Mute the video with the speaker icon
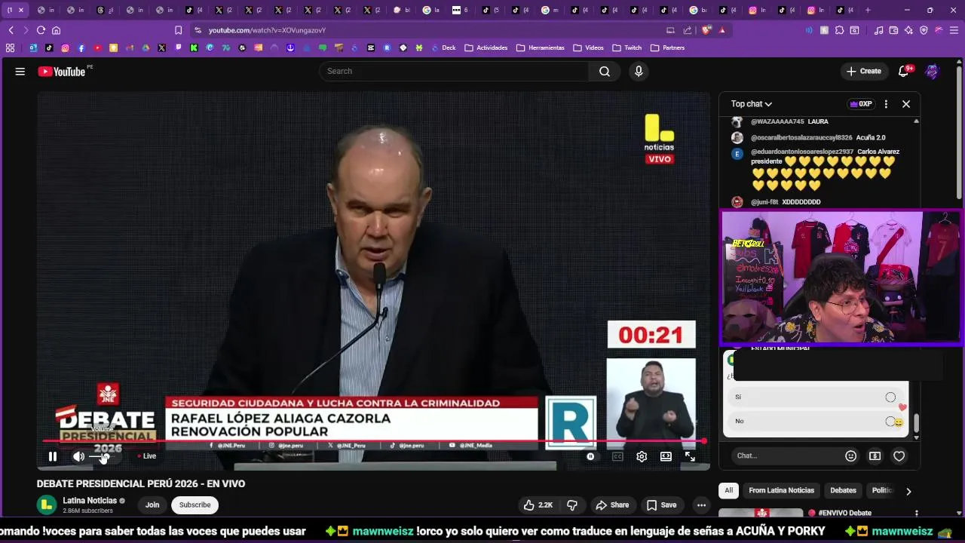 coord(78,456)
